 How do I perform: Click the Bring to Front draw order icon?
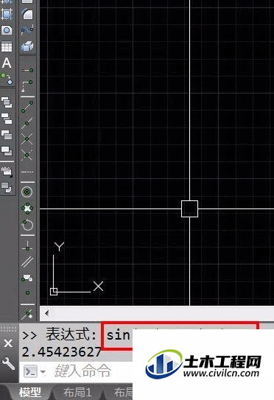coord(7,102)
